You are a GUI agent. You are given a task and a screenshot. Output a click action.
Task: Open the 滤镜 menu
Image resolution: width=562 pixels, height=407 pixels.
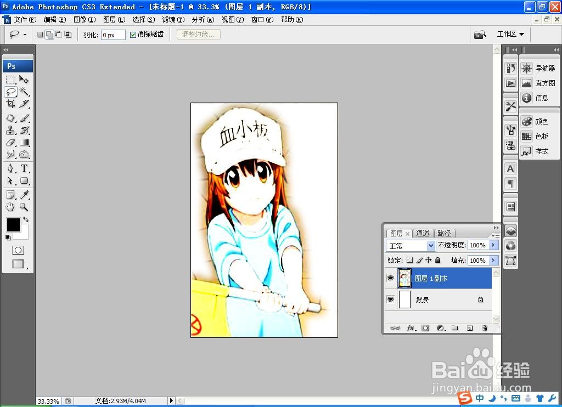[x=173, y=20]
